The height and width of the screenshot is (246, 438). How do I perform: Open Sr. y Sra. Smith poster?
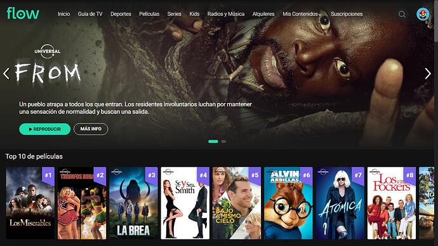(x=185, y=203)
